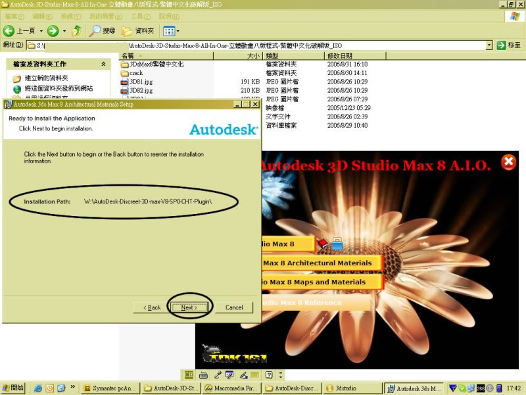The image size is (526, 395).
Task: Sort files by the 大小 (Size) column
Action: [238, 56]
